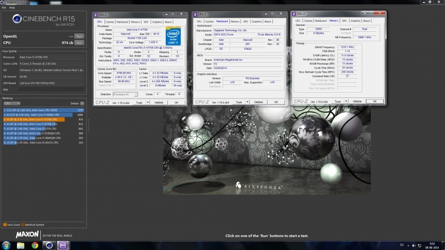Click the Cinebench R15 logo icon
This screenshot has width=445, height=250.
pyautogui.click(x=17, y=19)
